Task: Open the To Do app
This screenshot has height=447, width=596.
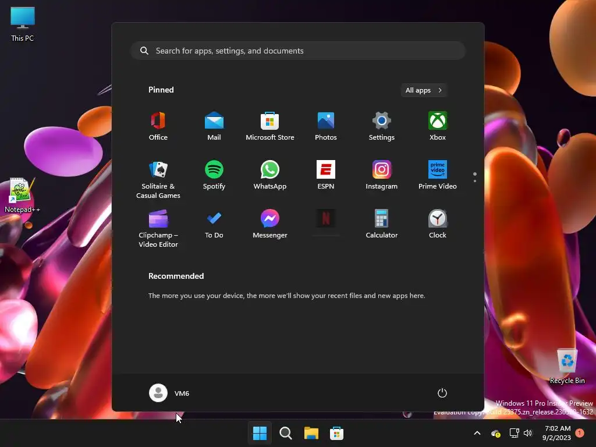Action: click(214, 225)
